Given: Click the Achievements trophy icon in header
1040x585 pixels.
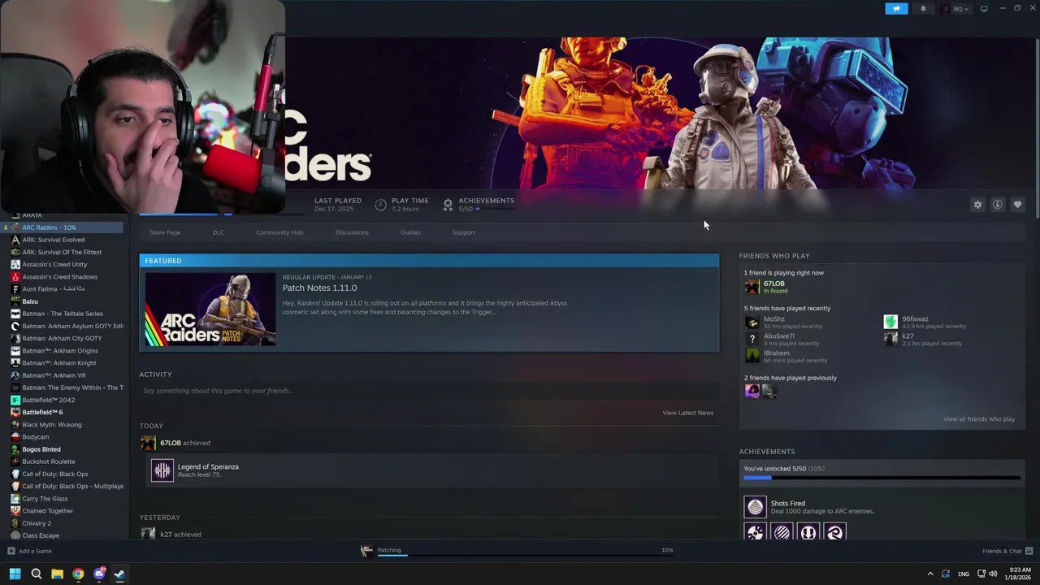Looking at the screenshot, I should (448, 205).
